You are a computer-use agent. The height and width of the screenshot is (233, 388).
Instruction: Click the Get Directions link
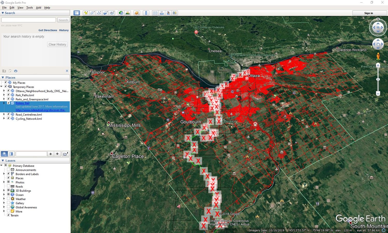[x=48, y=30]
